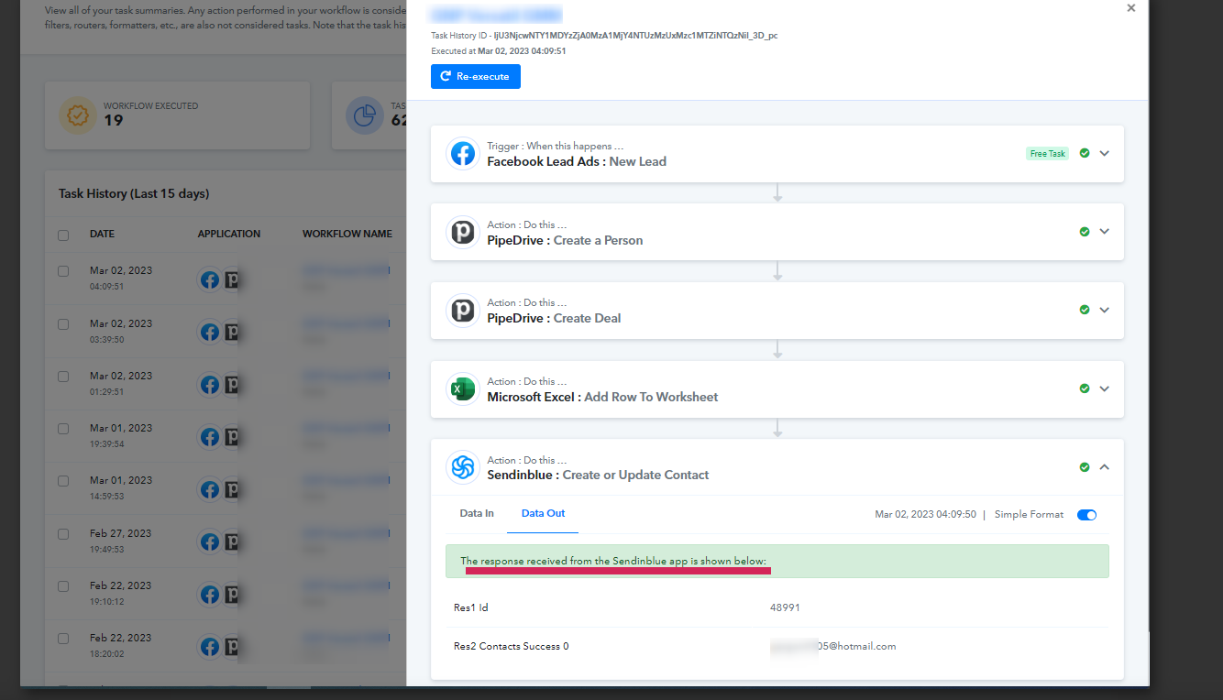The image size is (1223, 700).
Task: Click green success check on Create Deal step
Action: [1085, 310]
